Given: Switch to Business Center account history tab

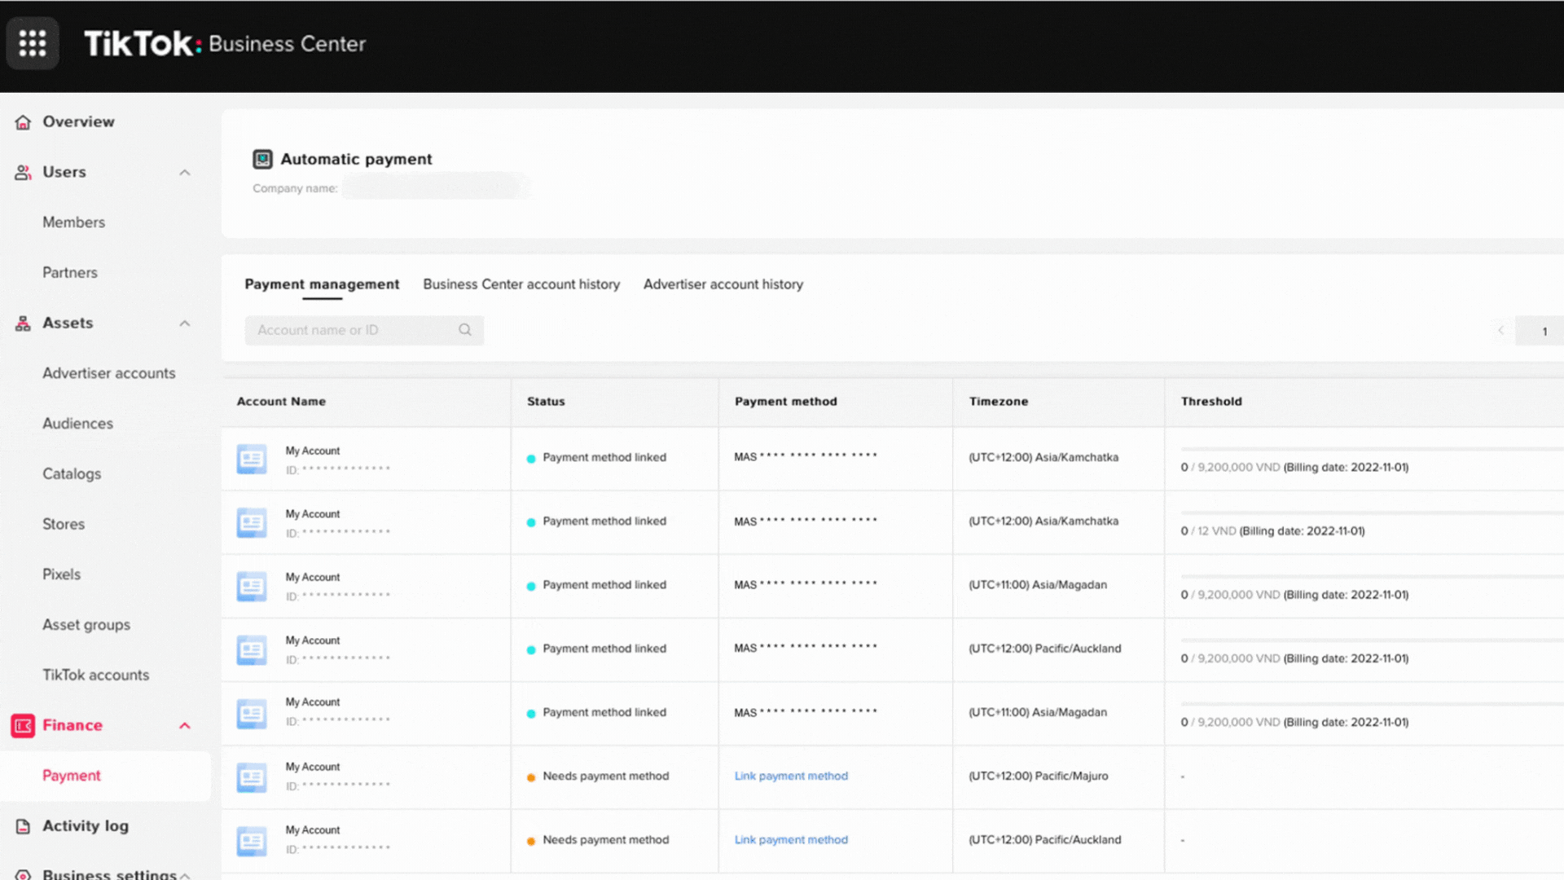Looking at the screenshot, I should pos(521,284).
